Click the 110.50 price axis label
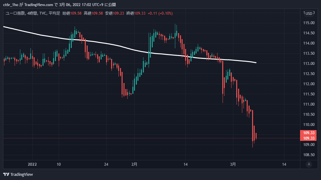The image size is (321, 180). pos(309,114)
